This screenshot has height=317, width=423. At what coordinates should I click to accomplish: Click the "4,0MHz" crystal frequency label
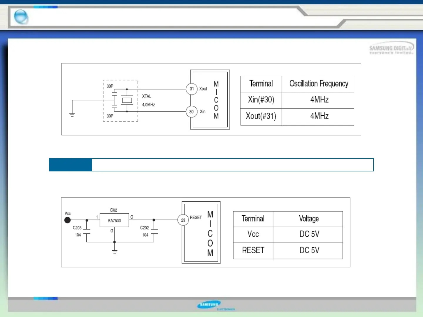point(148,104)
